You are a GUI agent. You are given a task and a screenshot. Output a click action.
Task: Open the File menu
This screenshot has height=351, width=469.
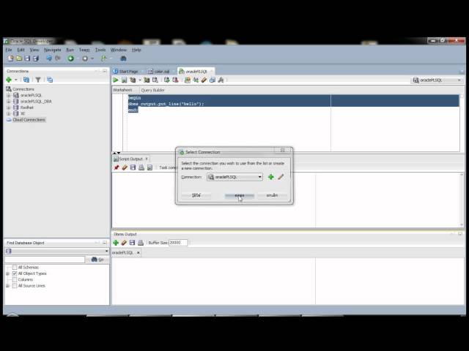9,50
